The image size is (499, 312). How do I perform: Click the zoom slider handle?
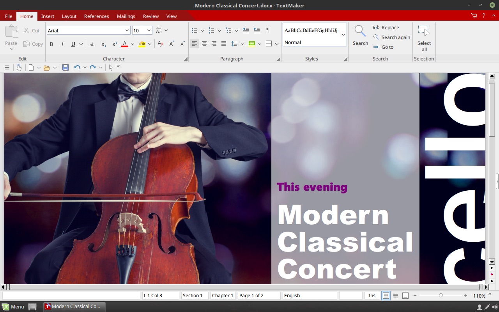[x=441, y=296]
